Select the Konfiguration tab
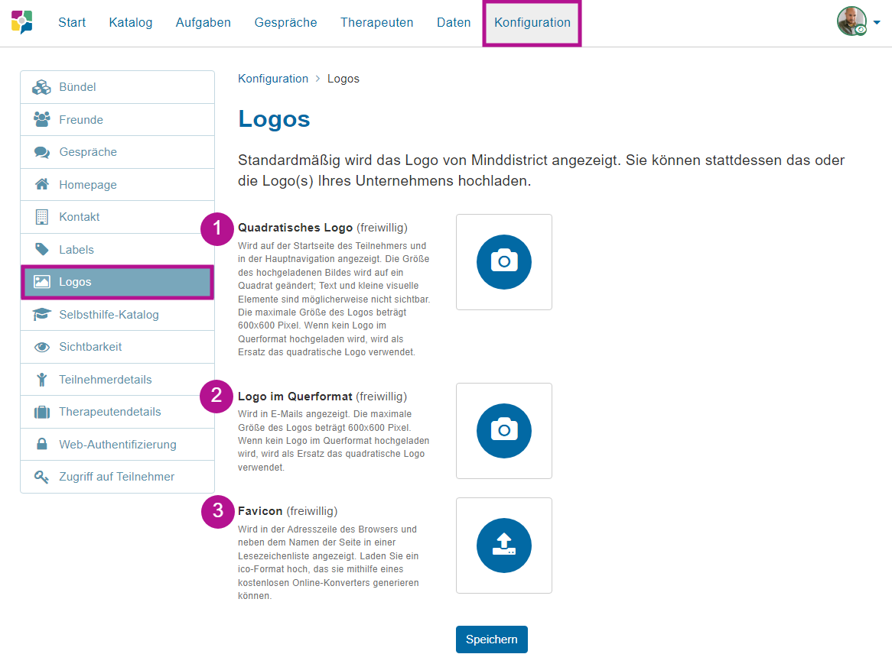Viewport: 892px width, 667px height. click(532, 23)
